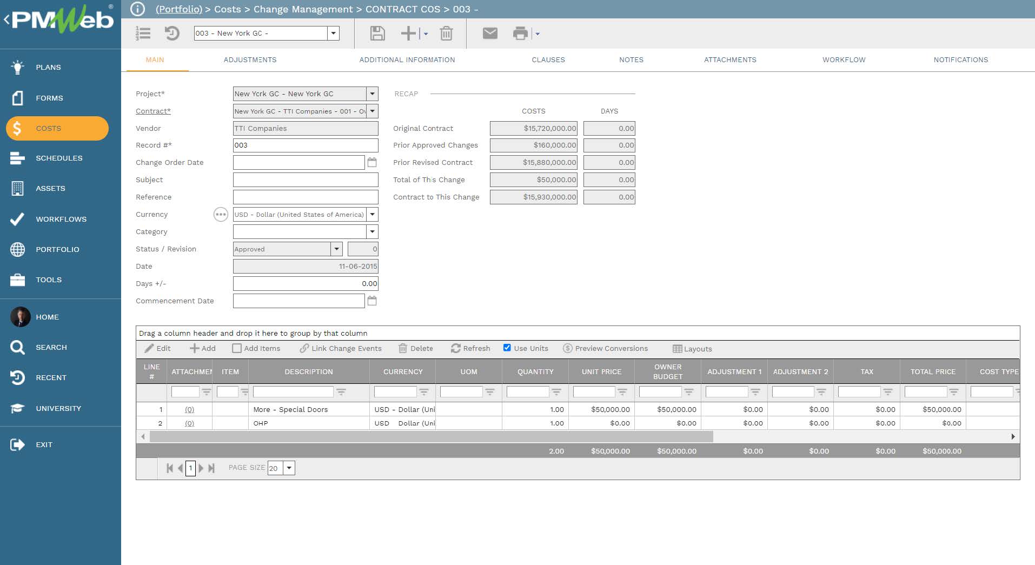Click Preview Conversions button
The width and height of the screenshot is (1035, 565).
[605, 348]
